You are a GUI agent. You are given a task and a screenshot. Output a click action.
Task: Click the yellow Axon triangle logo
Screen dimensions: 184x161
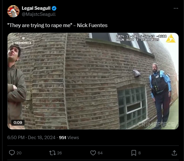tap(171, 38)
